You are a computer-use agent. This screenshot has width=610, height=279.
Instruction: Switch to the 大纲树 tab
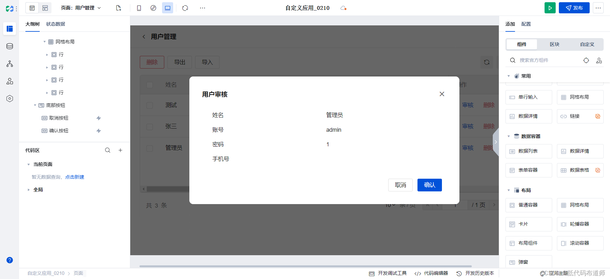(32, 24)
